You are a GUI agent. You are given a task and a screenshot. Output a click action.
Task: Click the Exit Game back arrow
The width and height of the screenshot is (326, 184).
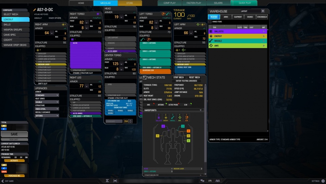pyautogui.click(x=3, y=181)
